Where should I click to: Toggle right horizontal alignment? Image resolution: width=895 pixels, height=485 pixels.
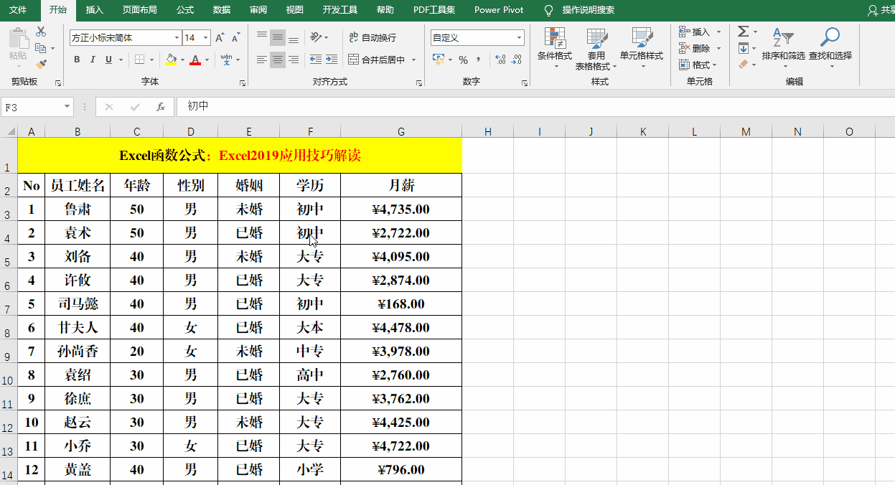coord(294,60)
